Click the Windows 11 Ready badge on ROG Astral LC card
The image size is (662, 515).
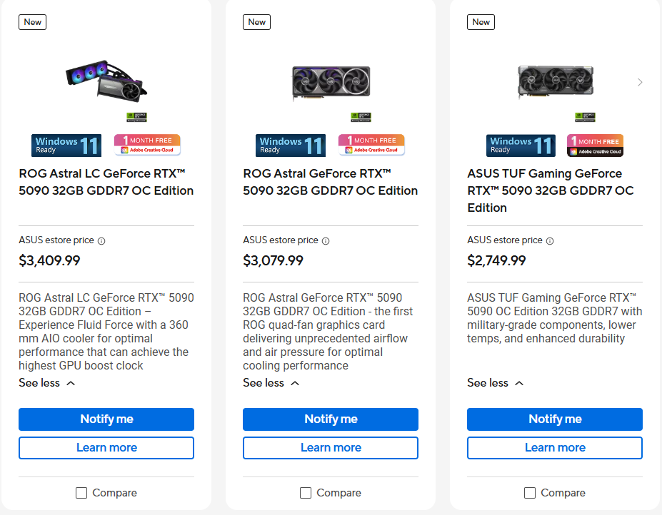(66, 145)
